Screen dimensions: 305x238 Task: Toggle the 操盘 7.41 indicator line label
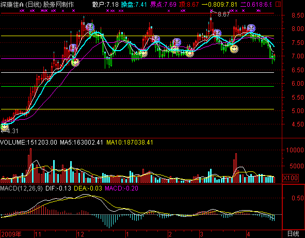[x=134, y=4]
